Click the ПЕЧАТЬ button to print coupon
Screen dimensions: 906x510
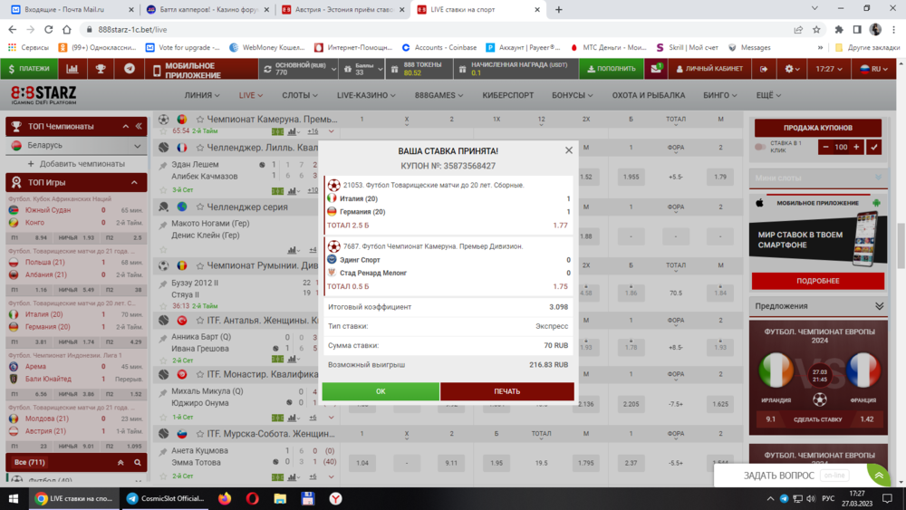(x=506, y=391)
